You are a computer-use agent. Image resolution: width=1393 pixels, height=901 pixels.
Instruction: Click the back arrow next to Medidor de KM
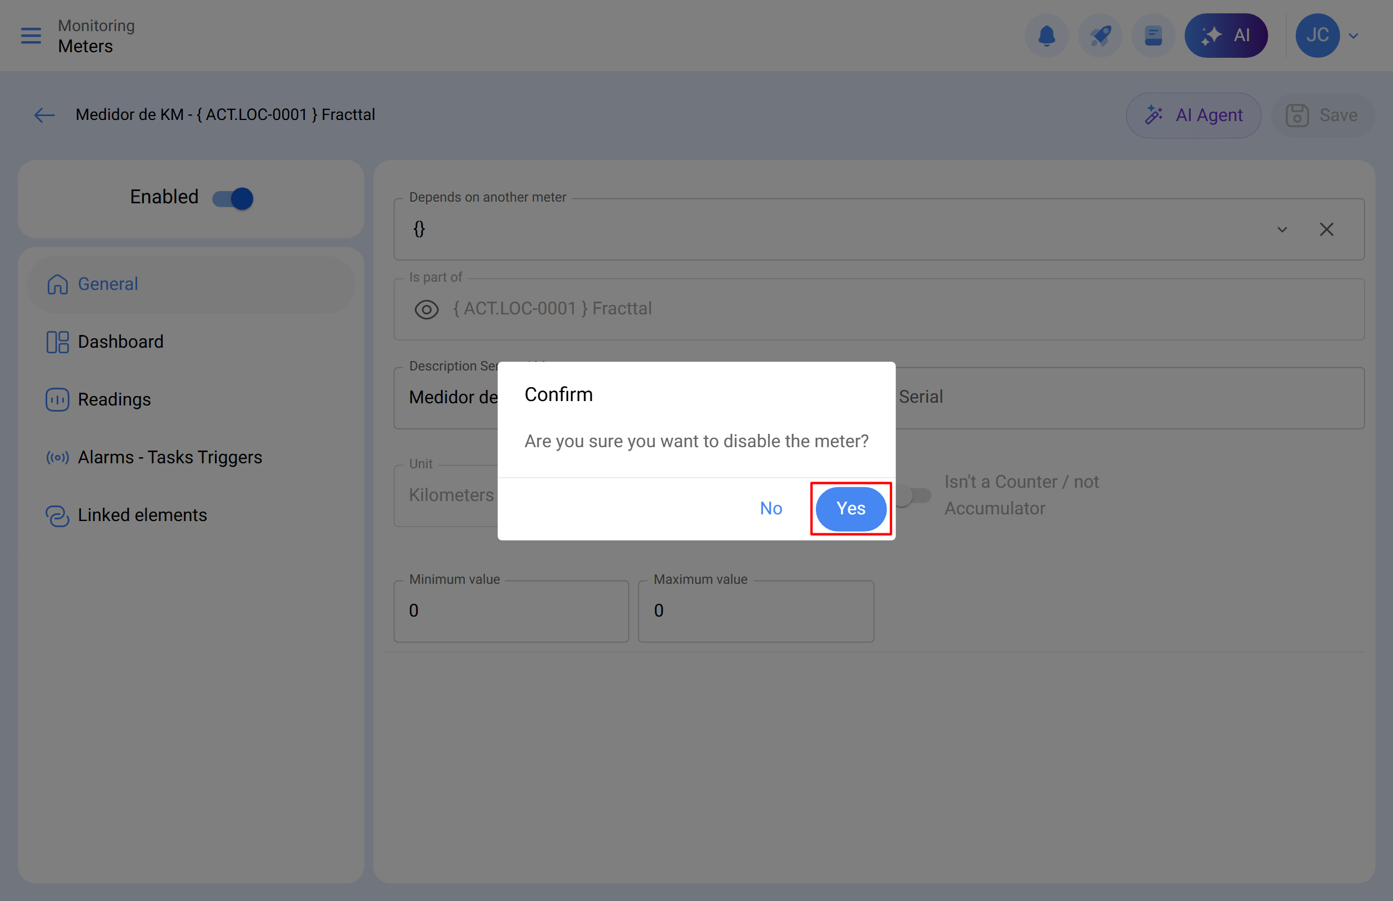(x=44, y=114)
